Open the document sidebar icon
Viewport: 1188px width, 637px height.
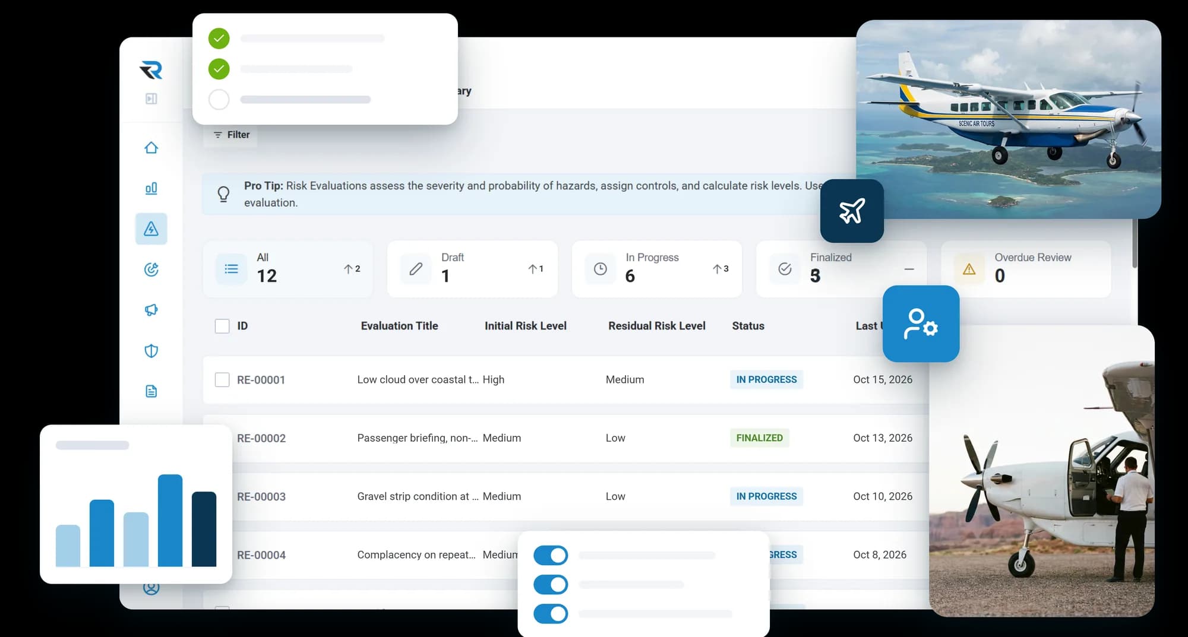pos(151,391)
